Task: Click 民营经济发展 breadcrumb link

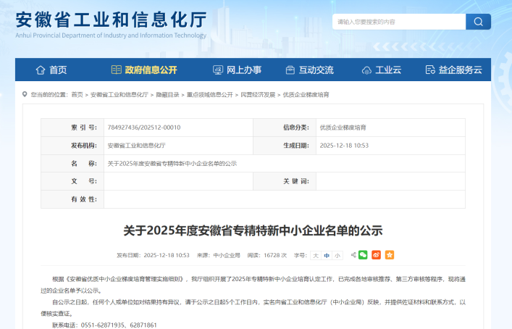Action: pos(258,95)
